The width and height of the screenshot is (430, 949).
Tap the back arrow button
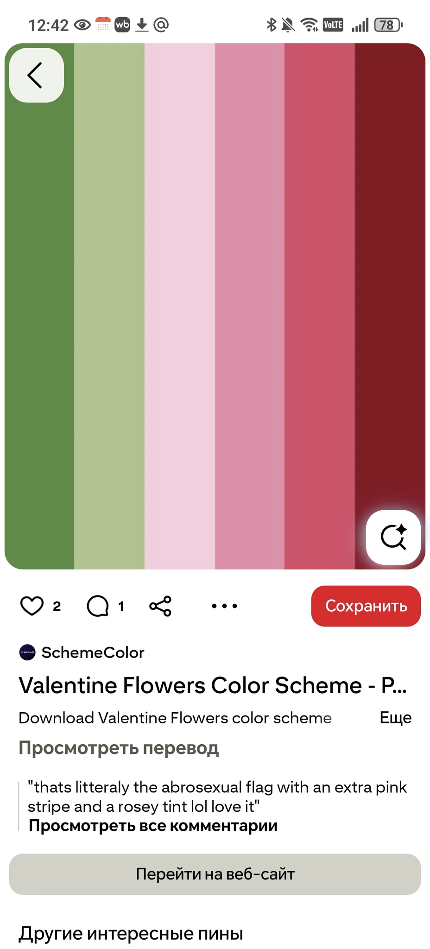pyautogui.click(x=37, y=75)
